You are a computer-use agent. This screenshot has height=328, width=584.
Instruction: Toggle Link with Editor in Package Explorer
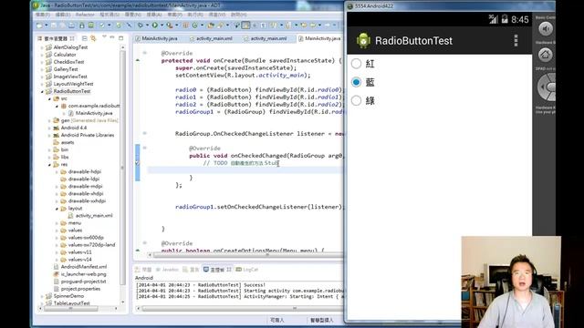pos(93,38)
